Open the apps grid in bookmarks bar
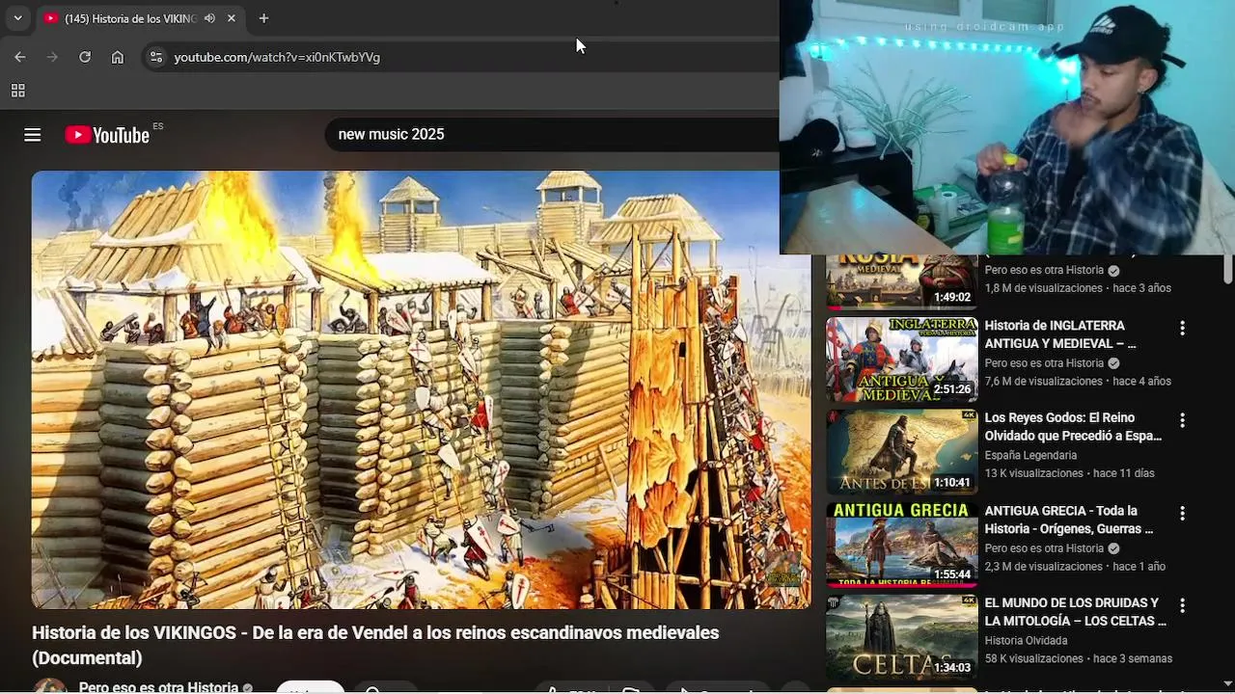This screenshot has width=1235, height=694. pos(17,91)
